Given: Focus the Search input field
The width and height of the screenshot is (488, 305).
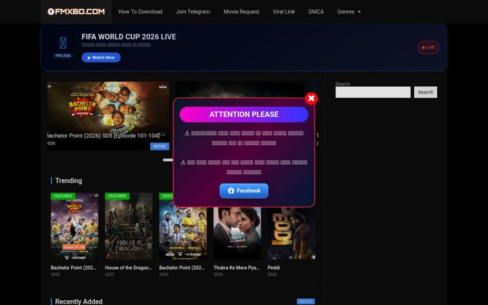Looking at the screenshot, I should (373, 92).
